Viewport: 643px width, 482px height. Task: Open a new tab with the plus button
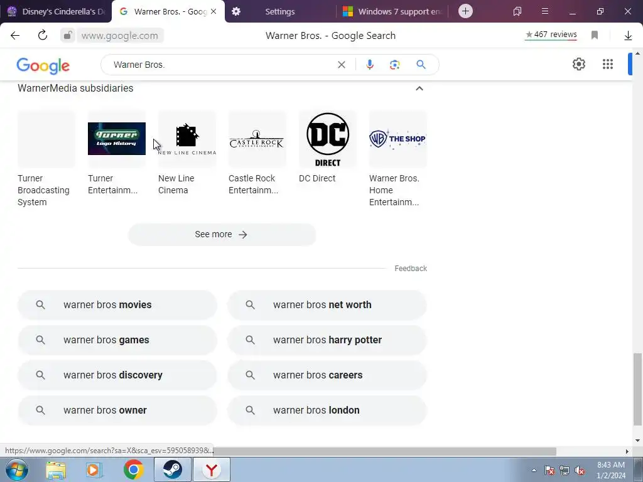tap(465, 11)
